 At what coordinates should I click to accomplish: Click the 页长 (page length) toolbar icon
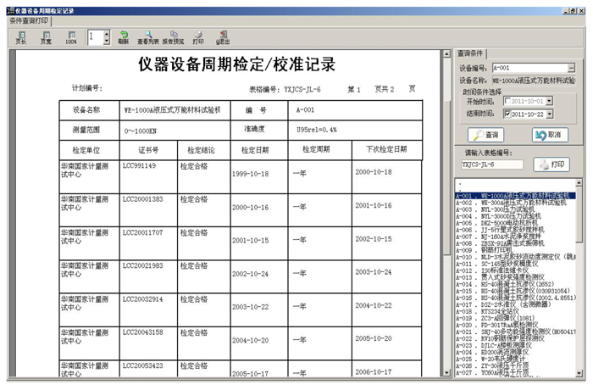pos(20,36)
